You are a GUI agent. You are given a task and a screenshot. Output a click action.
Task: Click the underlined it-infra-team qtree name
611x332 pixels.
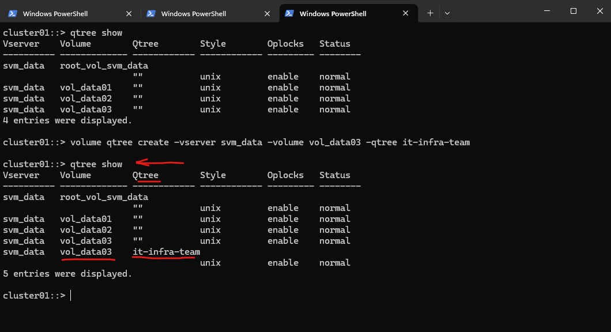pyautogui.click(x=166, y=252)
